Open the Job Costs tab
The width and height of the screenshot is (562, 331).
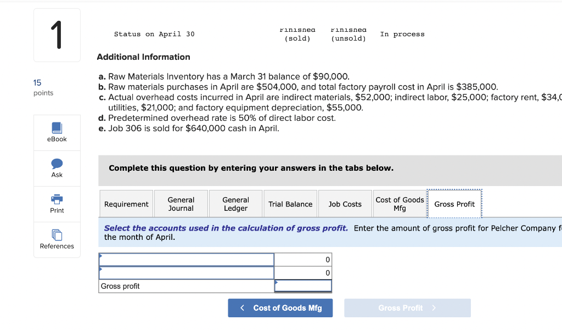coord(345,204)
